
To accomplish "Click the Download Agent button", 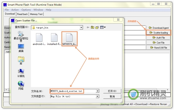I will (158, 28).
